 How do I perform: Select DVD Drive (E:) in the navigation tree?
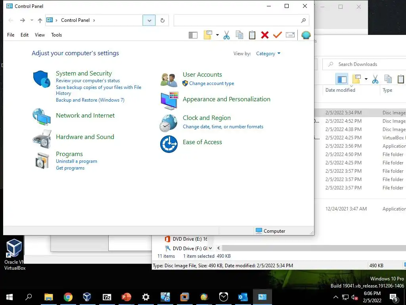click(x=186, y=239)
